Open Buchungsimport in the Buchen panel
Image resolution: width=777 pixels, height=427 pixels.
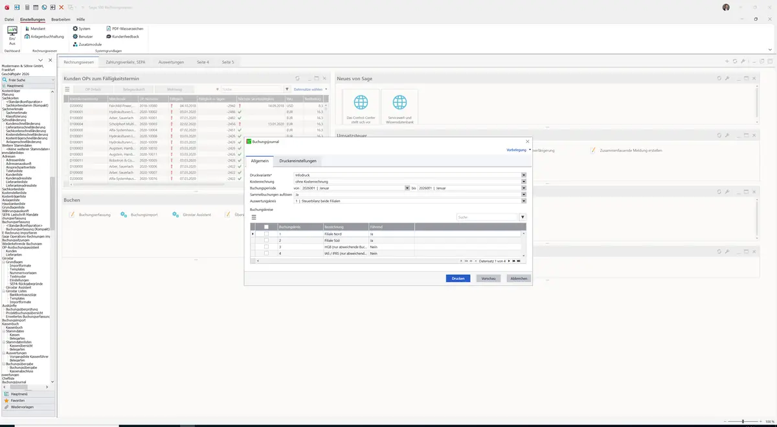139,214
